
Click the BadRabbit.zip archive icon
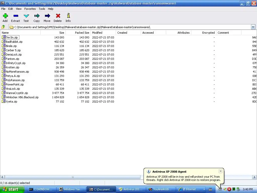tap(4, 41)
